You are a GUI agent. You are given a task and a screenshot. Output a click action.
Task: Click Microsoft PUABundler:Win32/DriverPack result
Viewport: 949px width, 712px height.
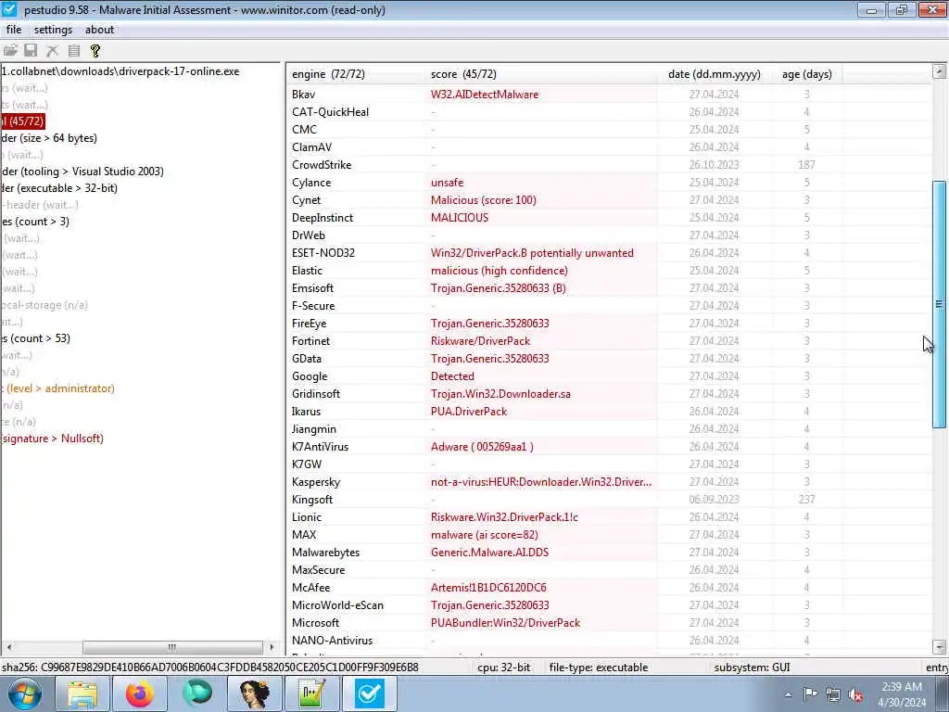505,622
